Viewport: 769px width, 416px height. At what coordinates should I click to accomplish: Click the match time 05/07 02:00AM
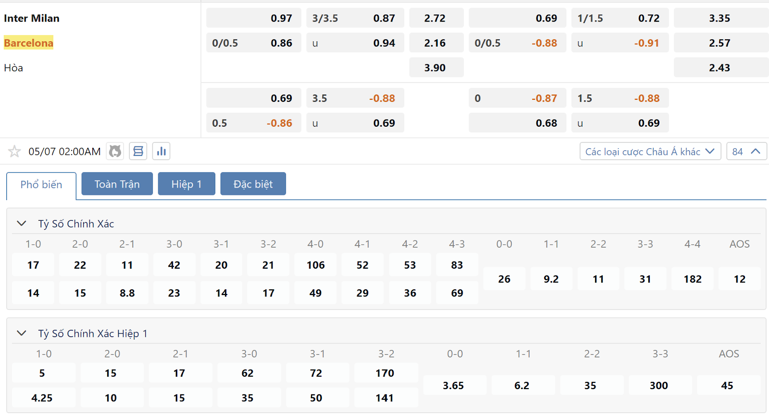(x=64, y=152)
